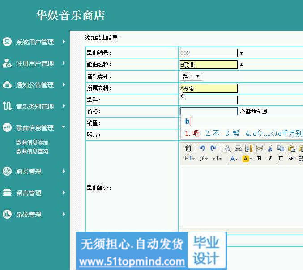303x270 pixels.
Task: Apply bold formatting in the editor
Action: pyautogui.click(x=259, y=159)
